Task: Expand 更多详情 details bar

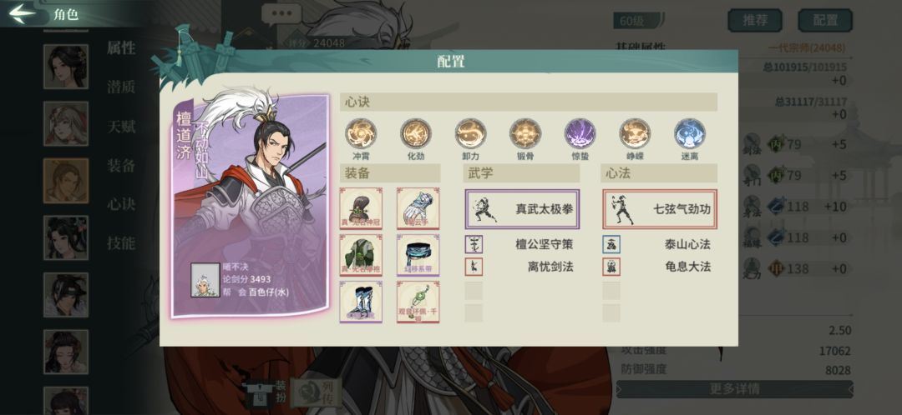Action: (x=734, y=389)
